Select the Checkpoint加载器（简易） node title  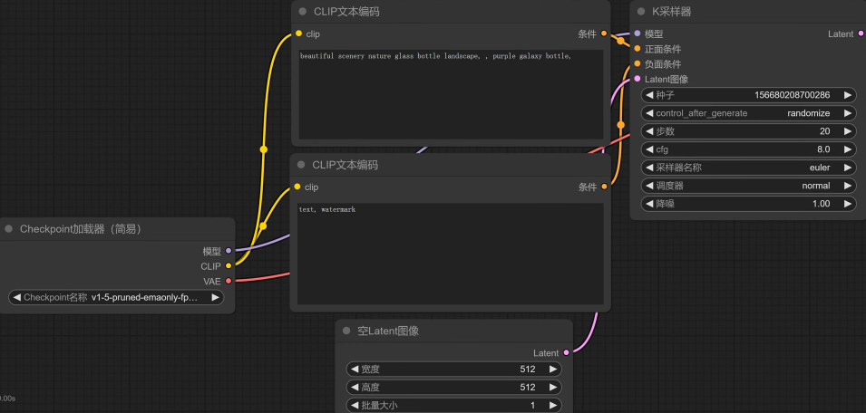[x=81, y=229]
